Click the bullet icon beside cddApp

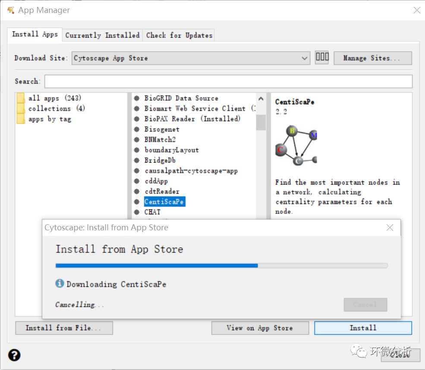pos(137,181)
